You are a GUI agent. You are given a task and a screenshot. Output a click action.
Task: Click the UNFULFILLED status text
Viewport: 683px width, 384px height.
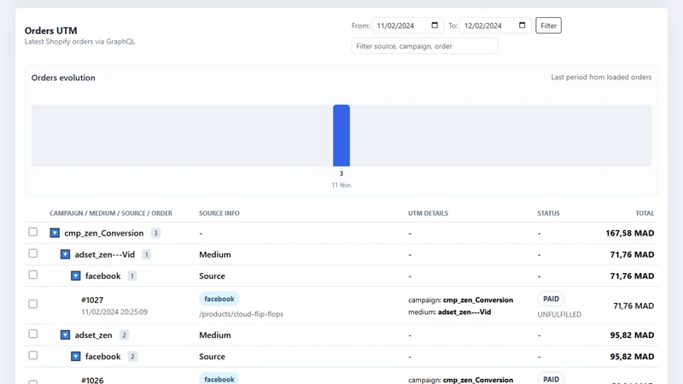559,314
